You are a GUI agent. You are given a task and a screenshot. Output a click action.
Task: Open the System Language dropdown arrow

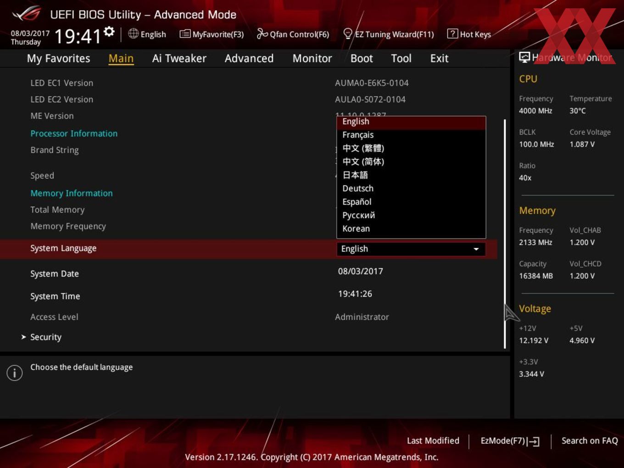pyautogui.click(x=476, y=249)
